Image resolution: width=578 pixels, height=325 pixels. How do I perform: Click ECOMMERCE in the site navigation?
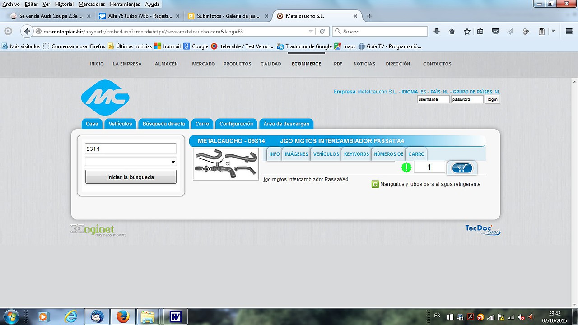[306, 64]
